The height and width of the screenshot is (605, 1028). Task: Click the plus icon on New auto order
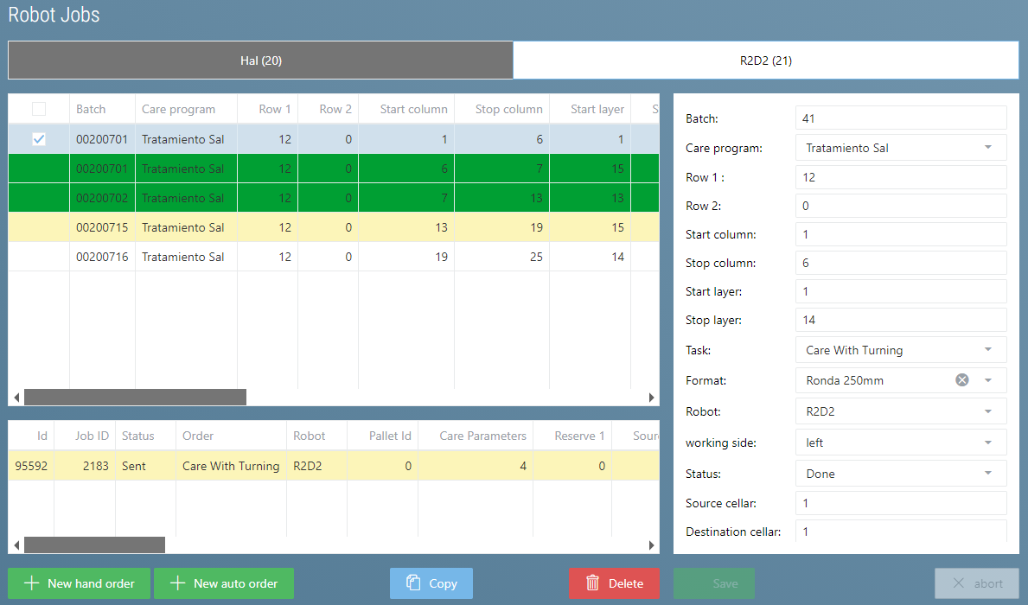coord(177,583)
